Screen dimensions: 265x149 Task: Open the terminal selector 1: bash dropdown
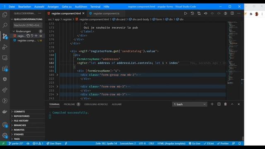pyautogui.click(x=190, y=104)
